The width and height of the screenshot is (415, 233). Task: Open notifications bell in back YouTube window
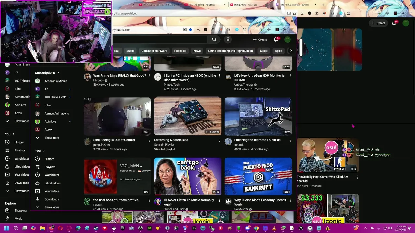tap(394, 23)
